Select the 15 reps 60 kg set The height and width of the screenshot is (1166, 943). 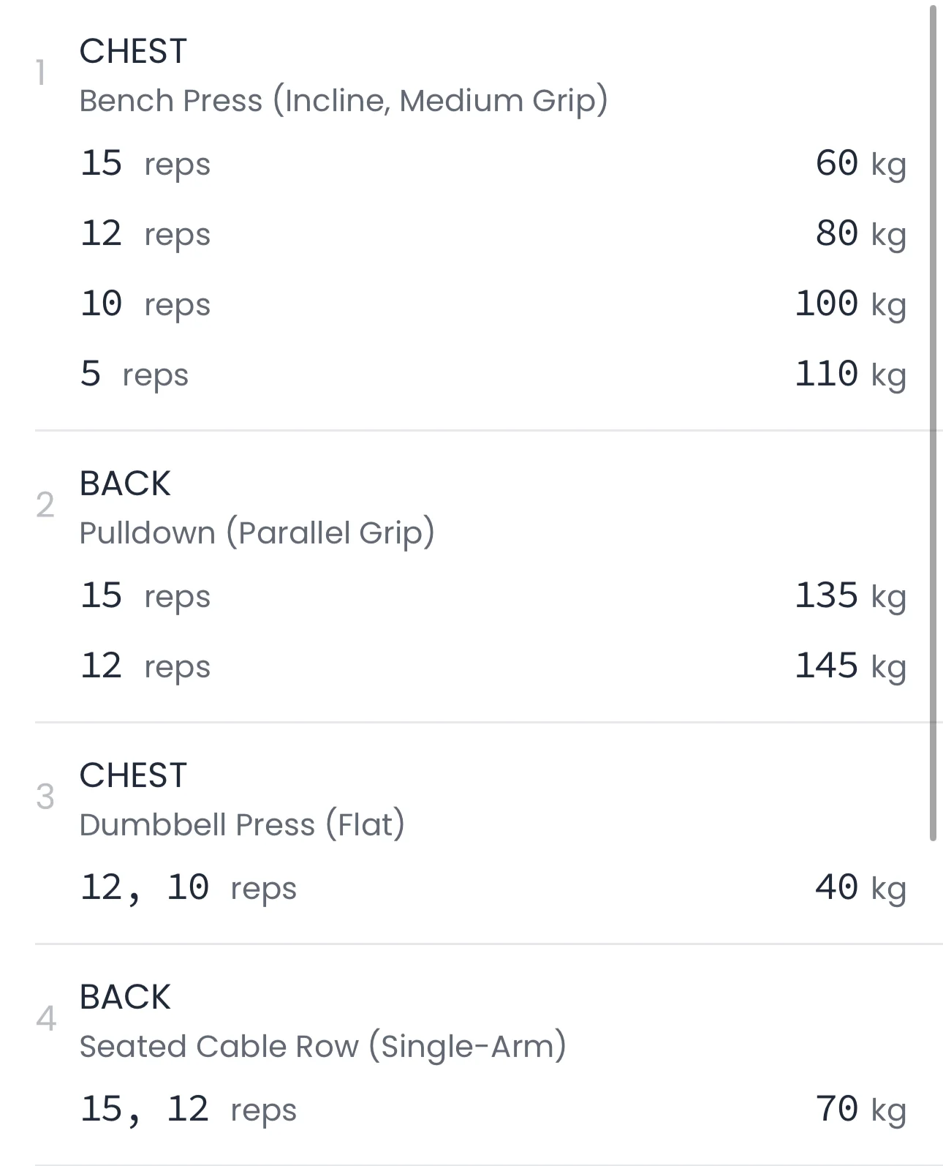(492, 163)
